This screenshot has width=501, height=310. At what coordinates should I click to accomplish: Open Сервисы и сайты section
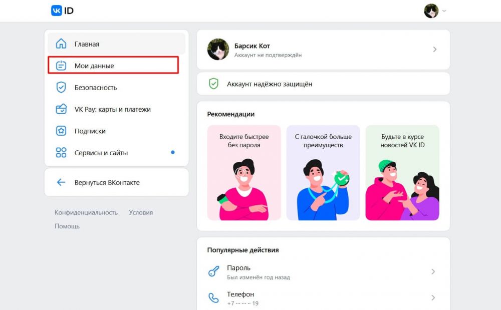116,152
